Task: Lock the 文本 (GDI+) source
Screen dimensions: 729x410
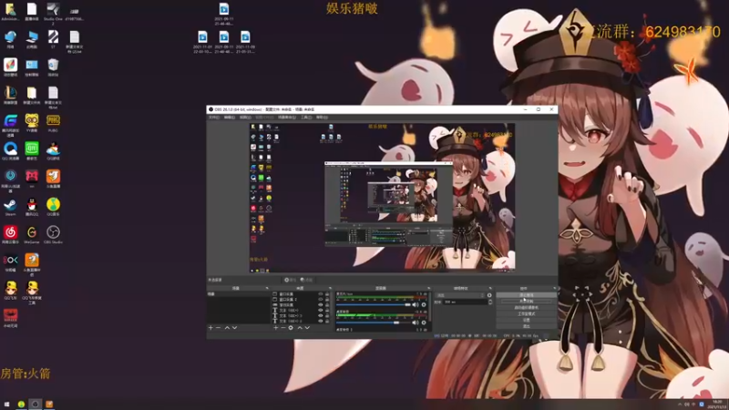Action: [x=327, y=310]
